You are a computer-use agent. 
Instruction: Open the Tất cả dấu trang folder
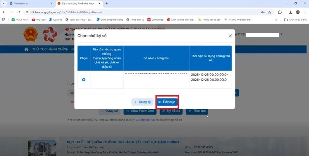click(x=295, y=20)
